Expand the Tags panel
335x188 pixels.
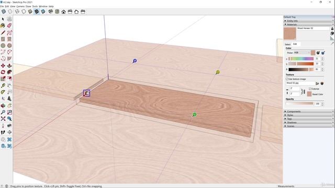(309, 119)
